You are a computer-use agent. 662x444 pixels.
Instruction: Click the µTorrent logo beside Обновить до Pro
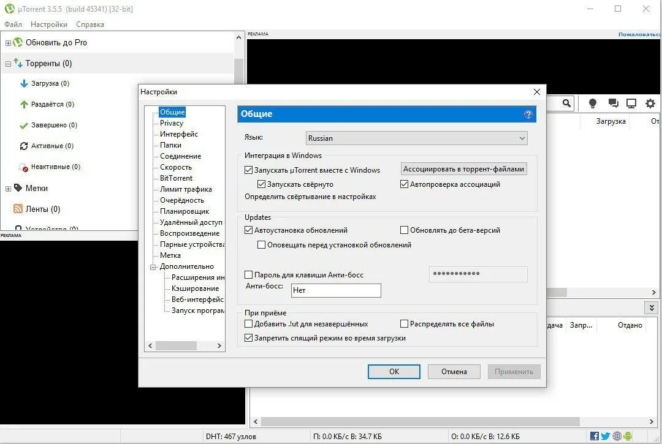click(18, 42)
